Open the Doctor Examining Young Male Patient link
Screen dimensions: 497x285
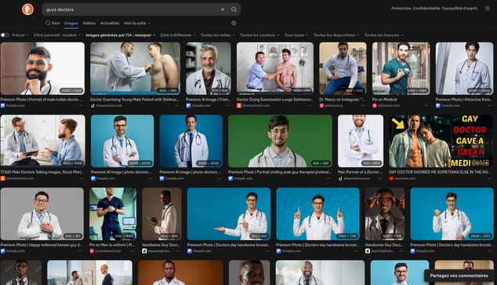pos(134,100)
